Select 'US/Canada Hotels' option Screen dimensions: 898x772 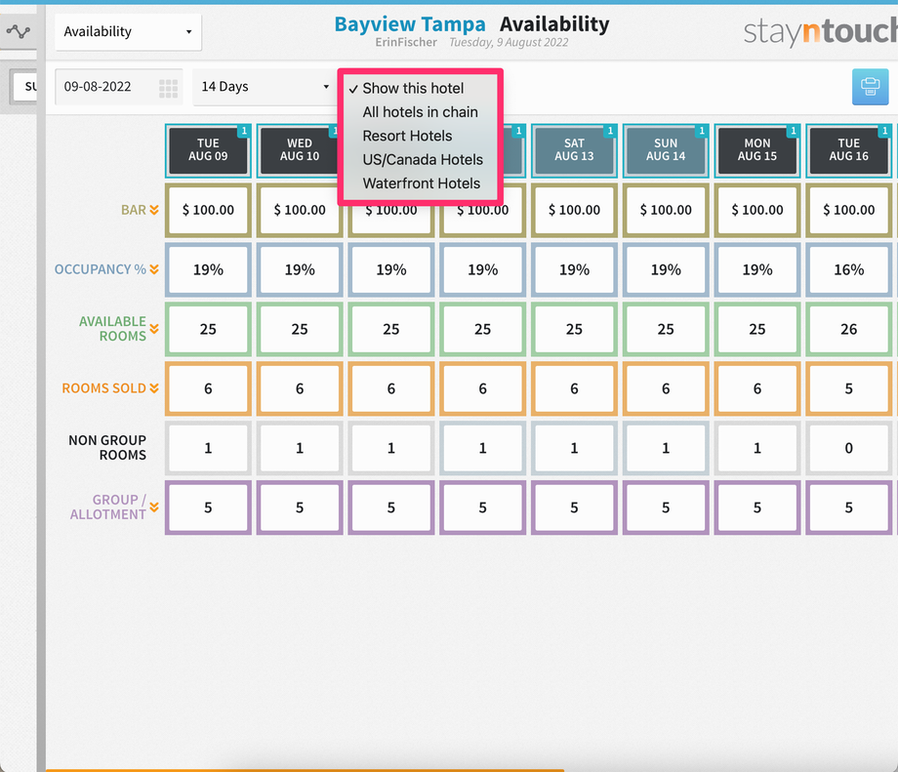(x=423, y=160)
